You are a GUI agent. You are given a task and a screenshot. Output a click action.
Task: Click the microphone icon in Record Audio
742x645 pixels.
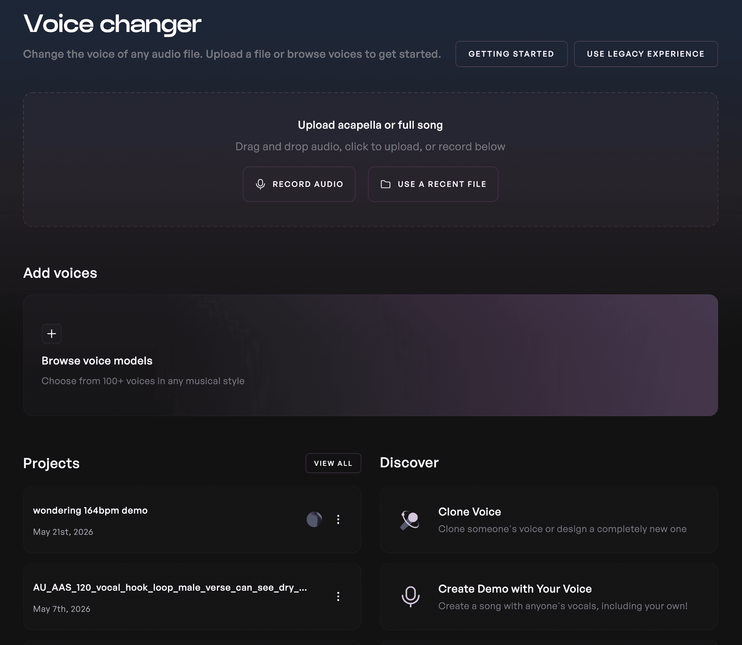pos(260,184)
